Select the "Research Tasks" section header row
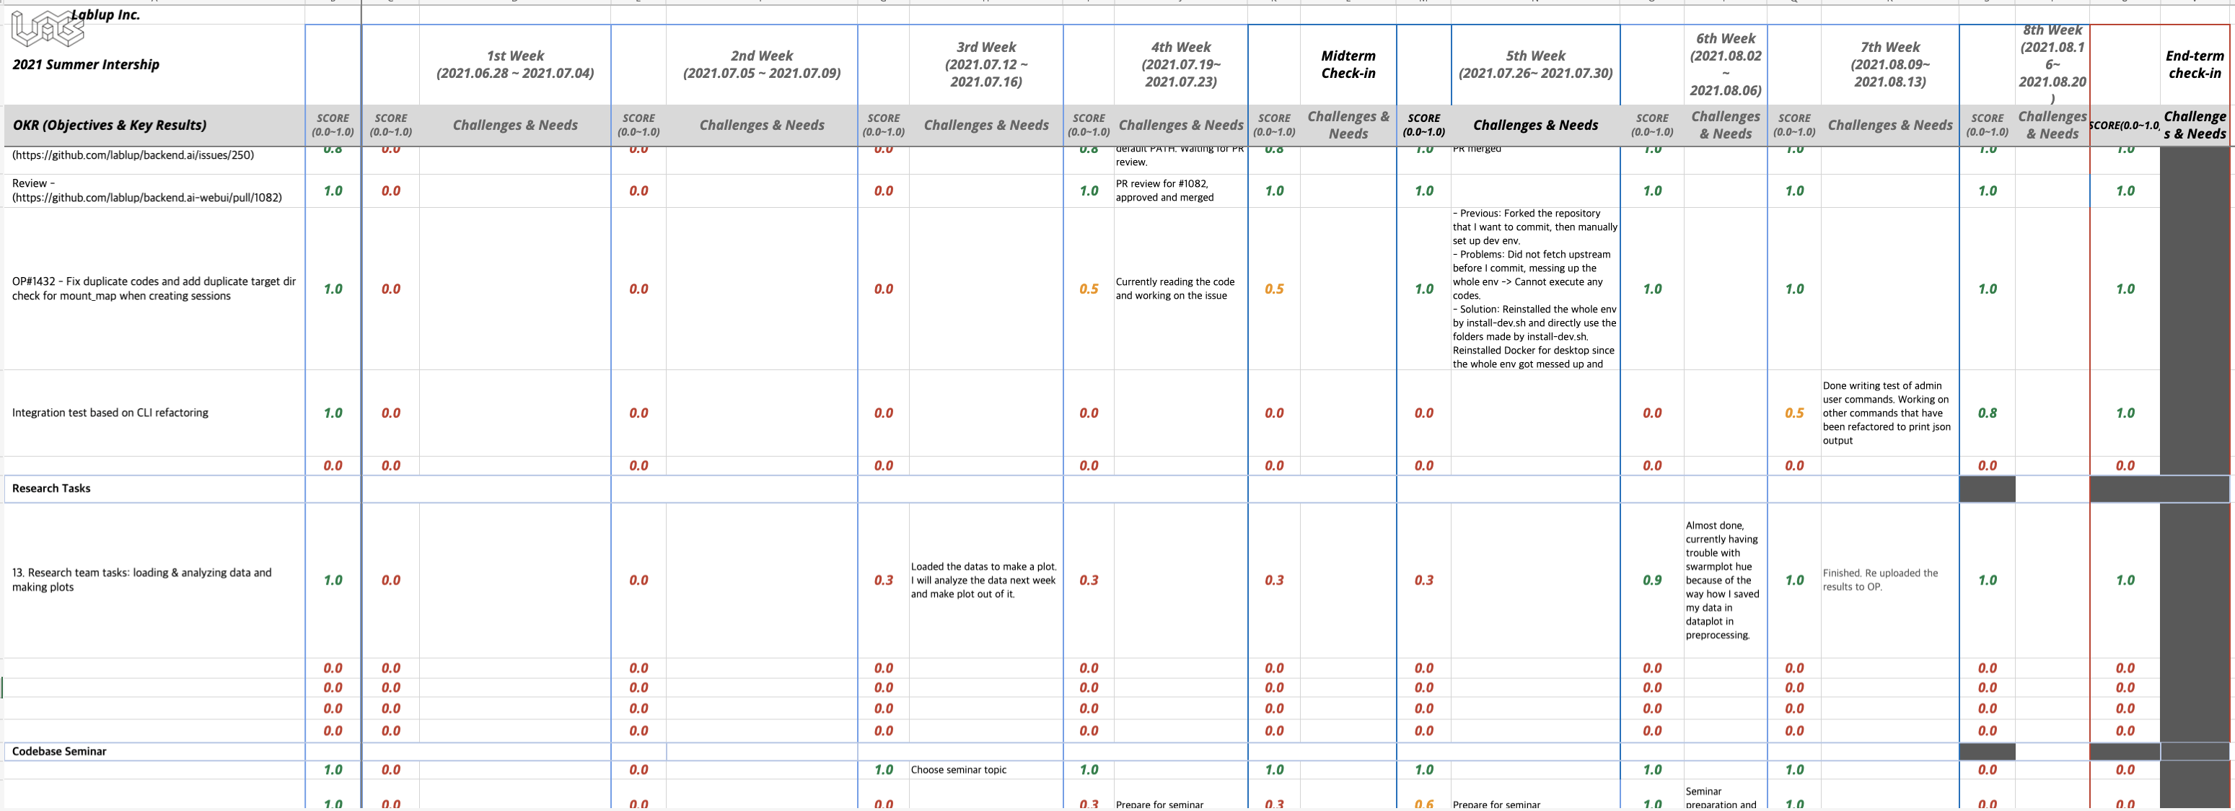This screenshot has width=2235, height=811. point(51,488)
